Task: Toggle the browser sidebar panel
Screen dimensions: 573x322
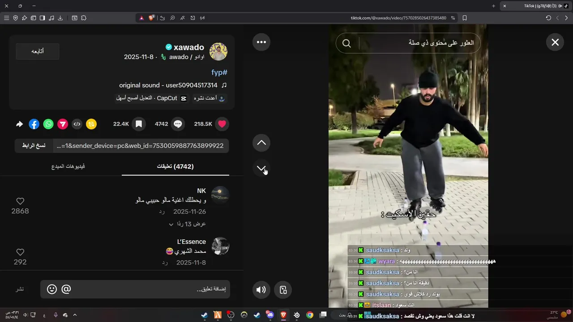Action: (x=42, y=18)
